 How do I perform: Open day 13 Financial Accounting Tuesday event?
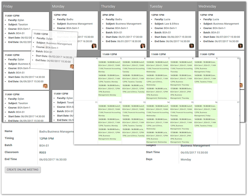pos(134,111)
